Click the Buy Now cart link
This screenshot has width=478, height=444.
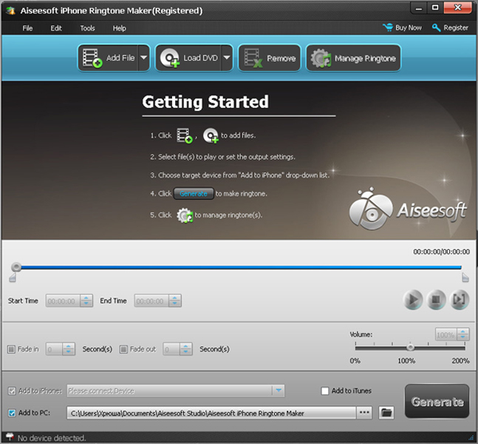tap(402, 28)
